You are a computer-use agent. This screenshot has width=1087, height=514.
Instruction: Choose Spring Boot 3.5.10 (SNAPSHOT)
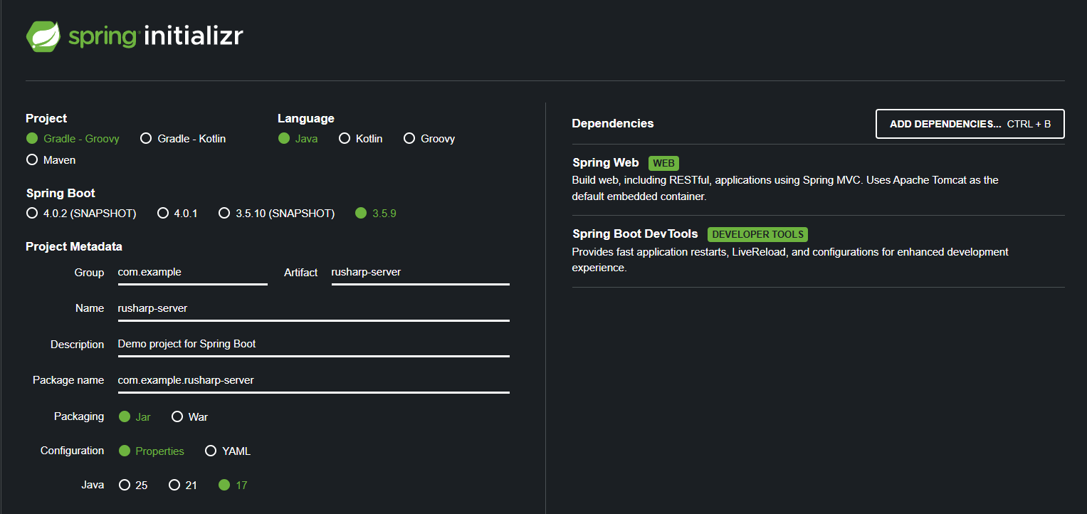pos(276,214)
